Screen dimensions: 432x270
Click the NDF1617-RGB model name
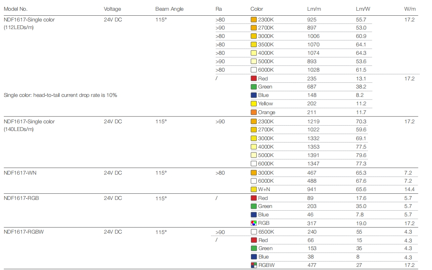[21, 198]
